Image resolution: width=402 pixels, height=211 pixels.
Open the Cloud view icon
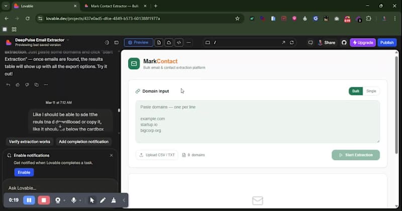coord(169,43)
